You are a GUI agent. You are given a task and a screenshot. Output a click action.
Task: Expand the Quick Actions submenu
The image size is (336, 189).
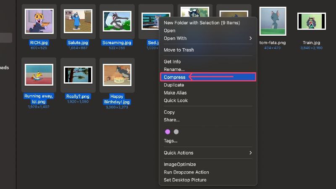(208, 153)
